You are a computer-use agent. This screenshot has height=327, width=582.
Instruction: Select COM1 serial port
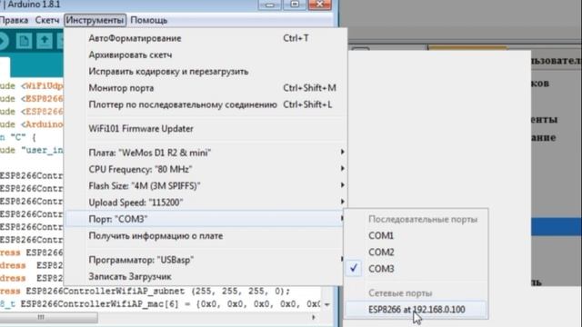pos(416,236)
